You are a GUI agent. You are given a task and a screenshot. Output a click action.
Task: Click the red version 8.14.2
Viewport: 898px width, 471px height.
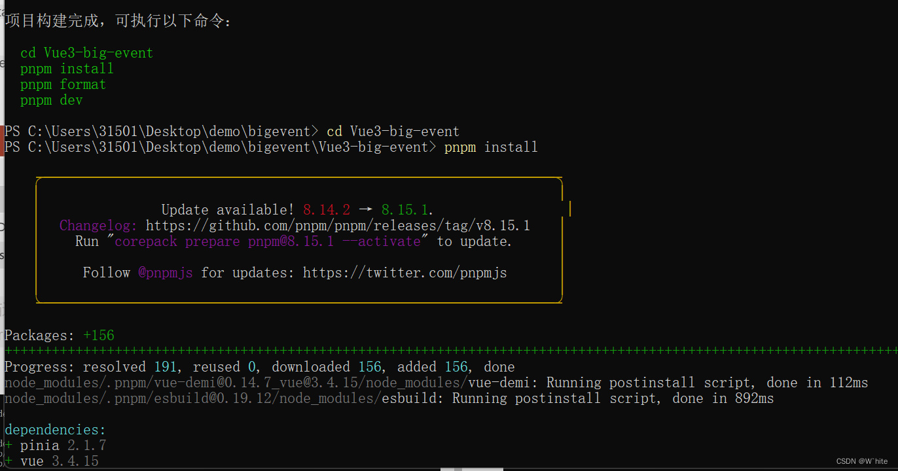pyautogui.click(x=327, y=210)
